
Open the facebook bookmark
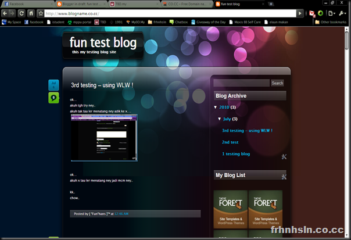tap(34, 22)
